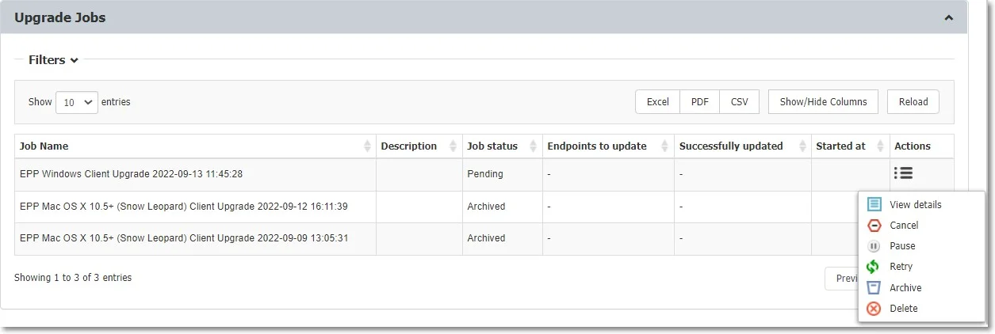Expand the Filters section
The image size is (995, 334).
[x=53, y=59]
